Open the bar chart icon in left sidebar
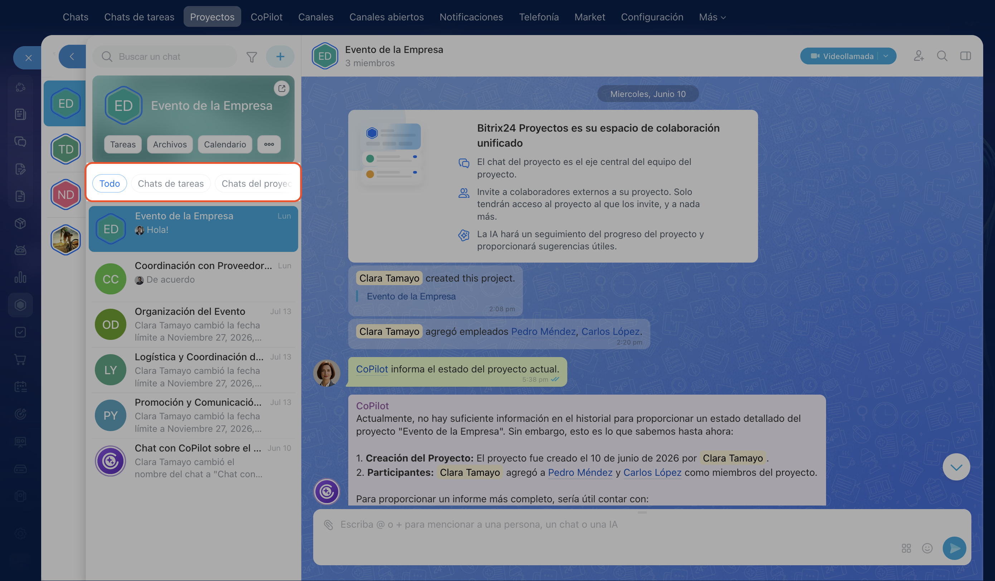Screen dimensions: 995x581 [20, 278]
